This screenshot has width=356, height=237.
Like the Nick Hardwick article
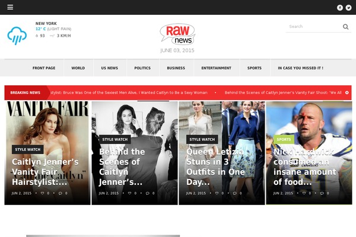click(x=304, y=193)
